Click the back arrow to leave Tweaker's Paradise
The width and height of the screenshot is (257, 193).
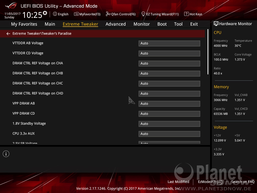click(8, 34)
